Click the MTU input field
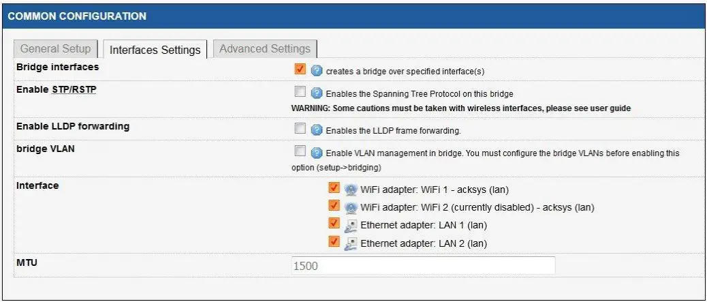Image resolution: width=707 pixels, height=302 pixels. (422, 265)
